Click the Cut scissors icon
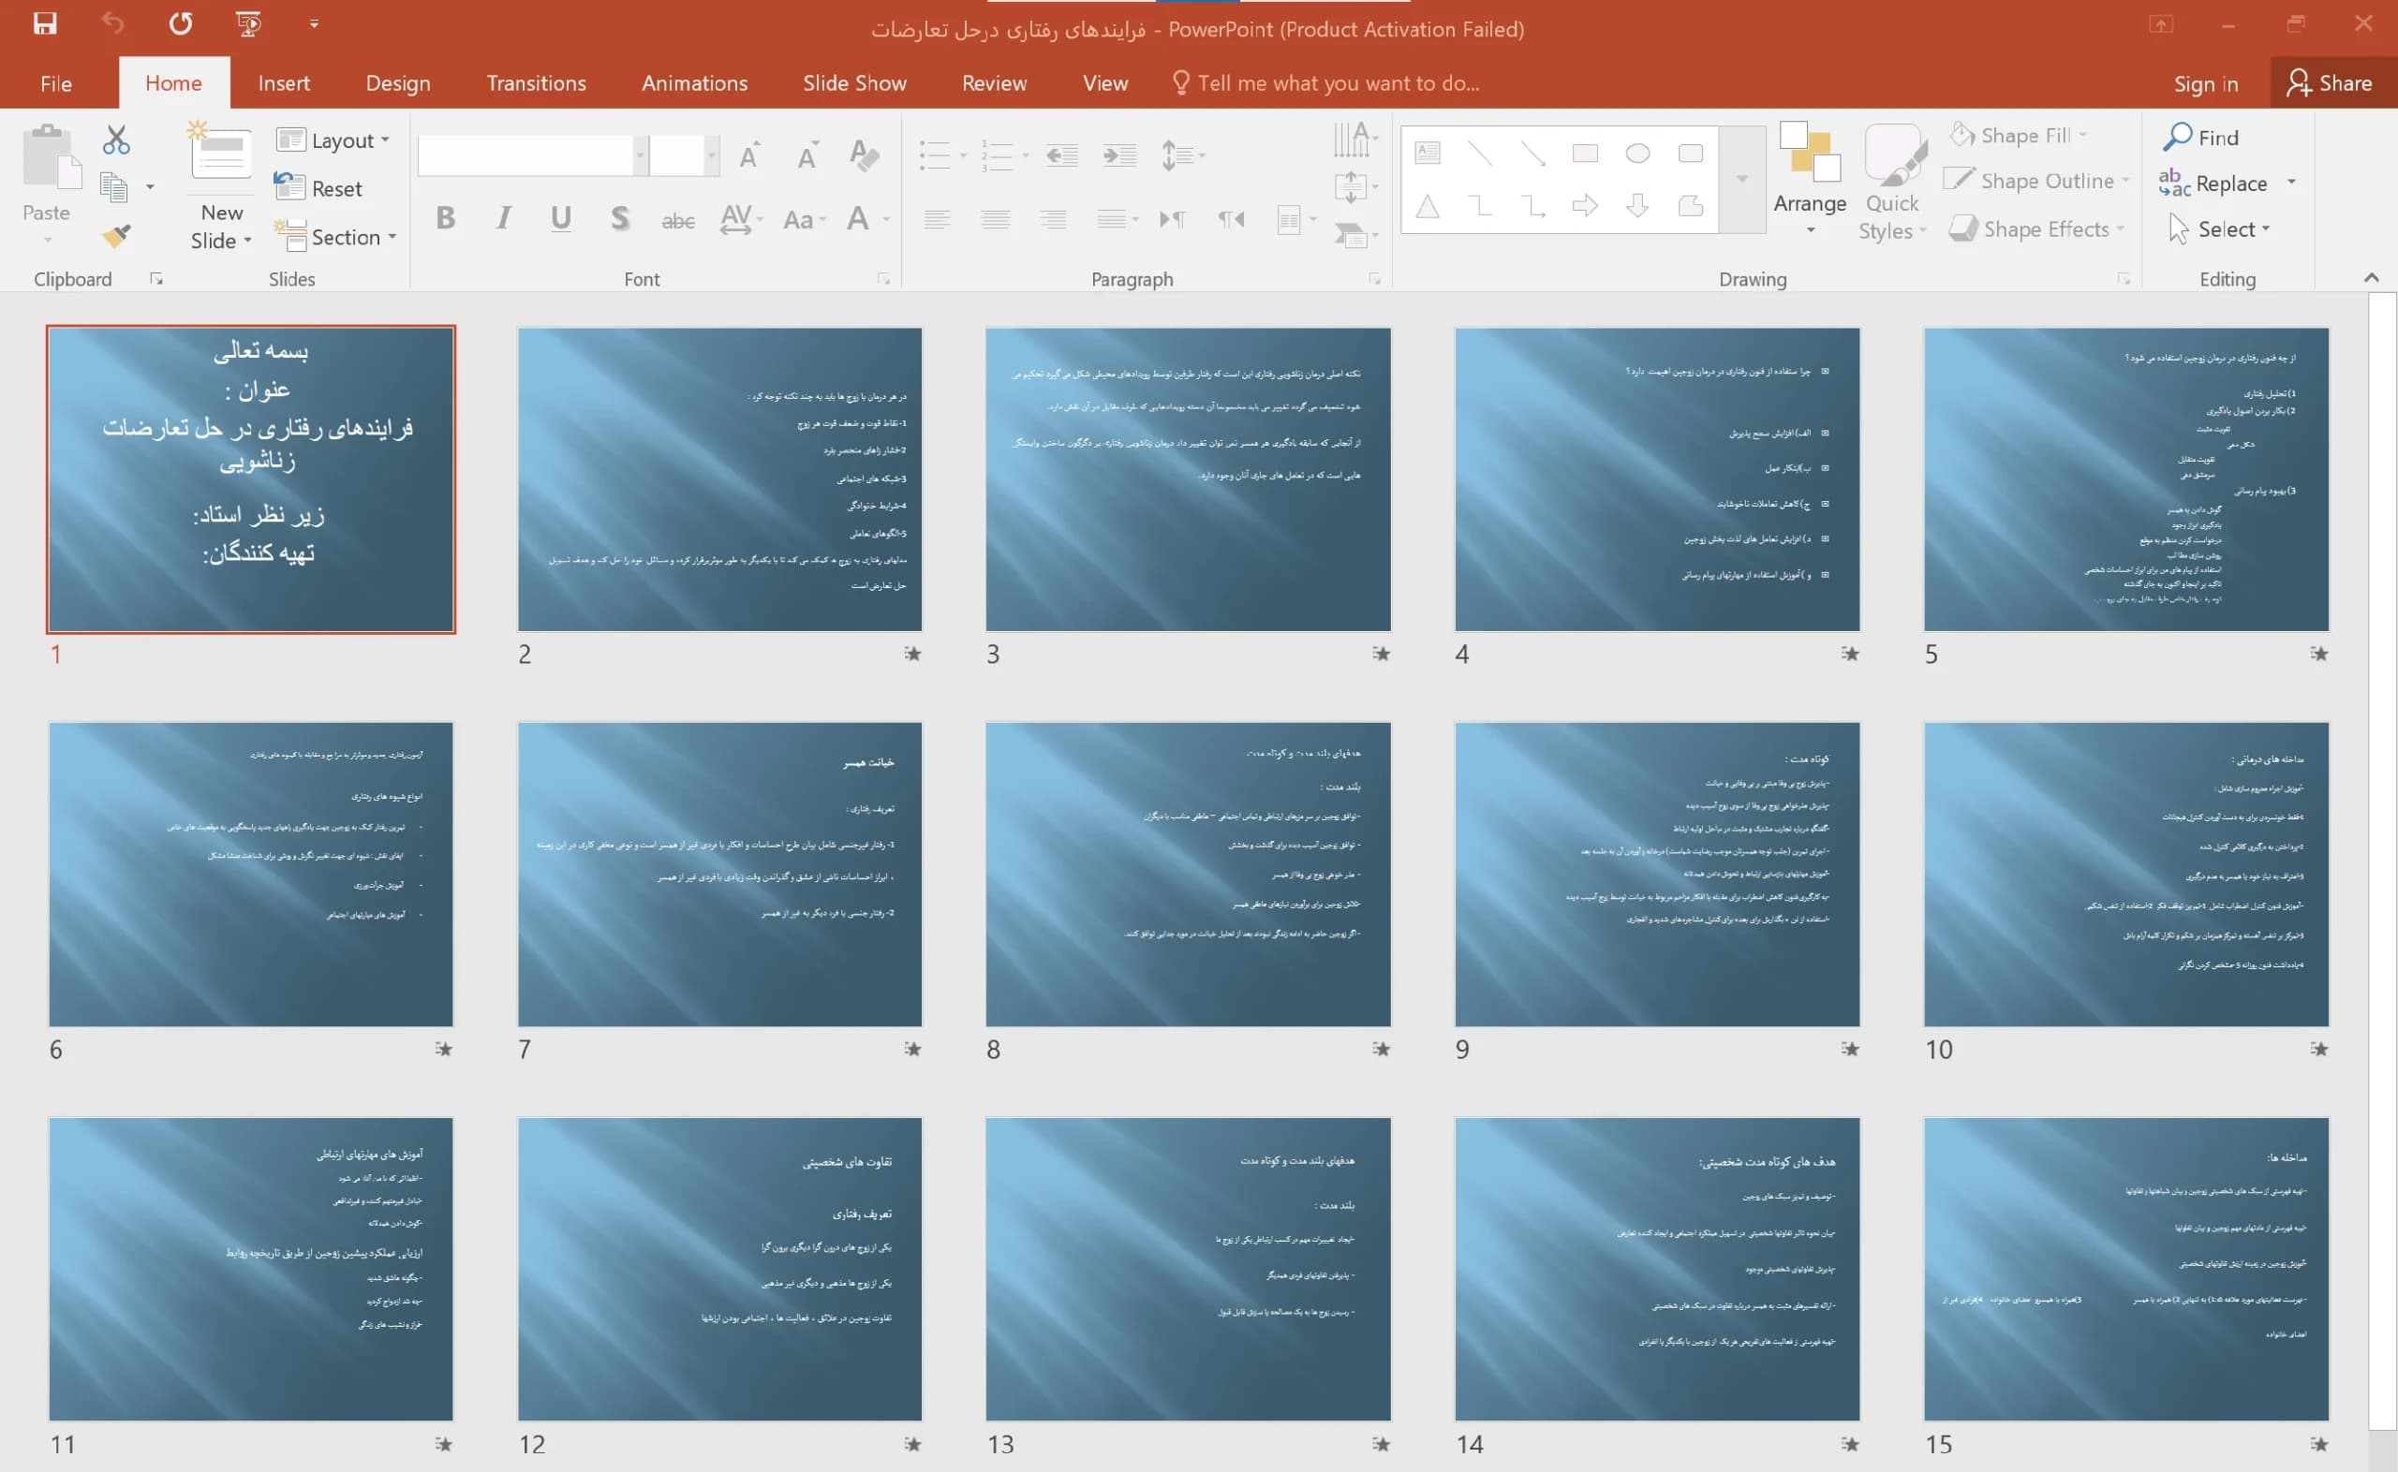This screenshot has height=1472, width=2398. [116, 140]
